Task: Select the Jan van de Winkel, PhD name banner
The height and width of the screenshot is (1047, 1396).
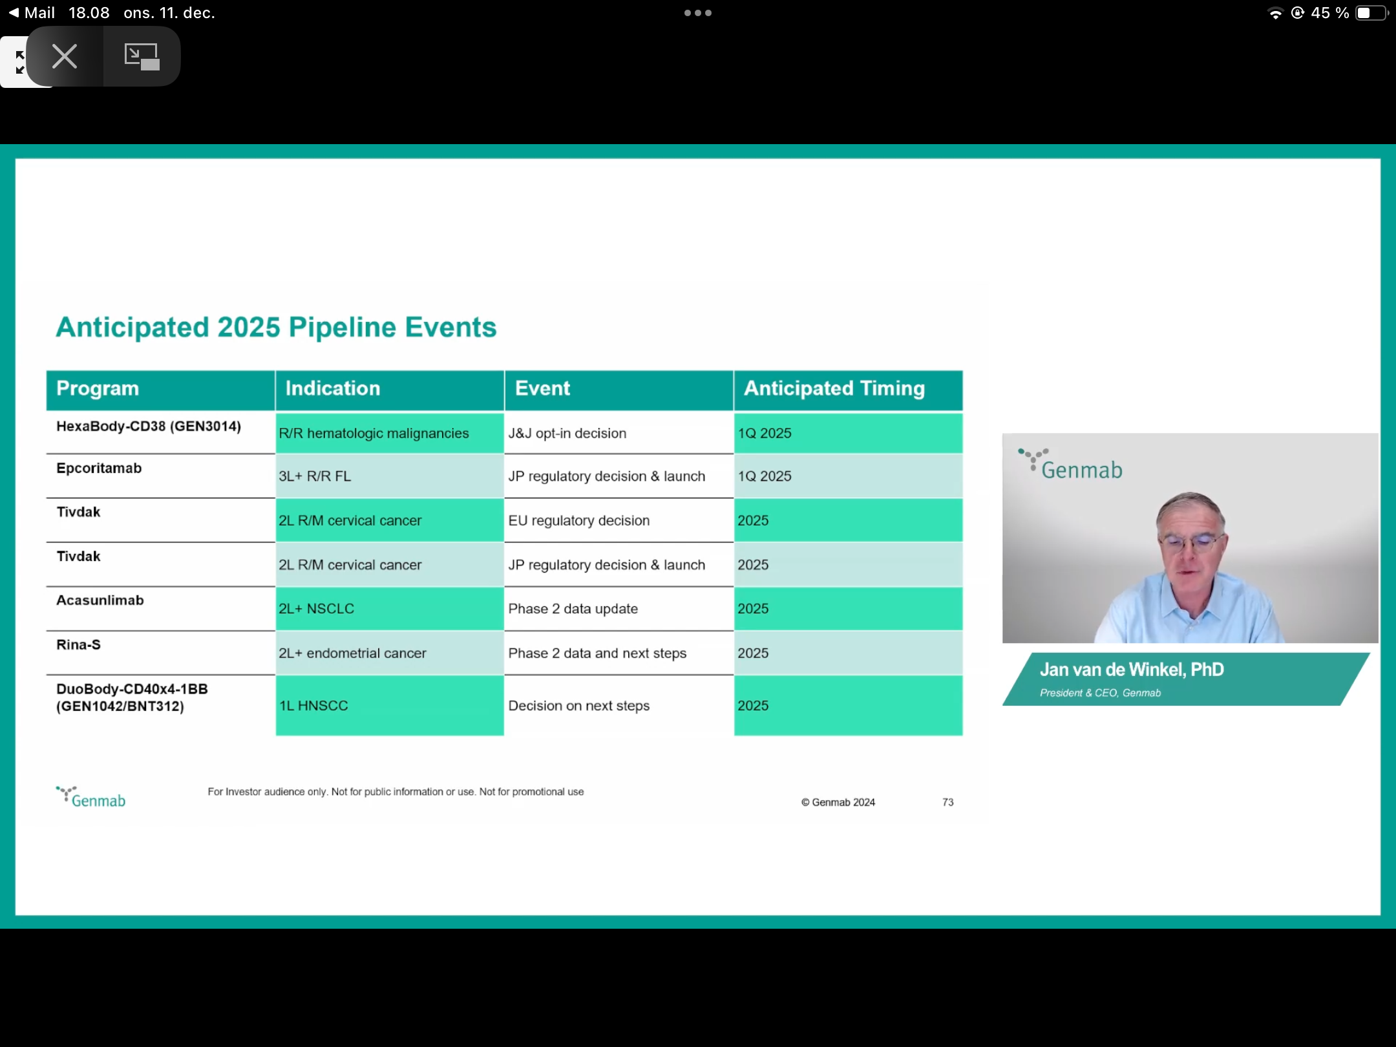Action: 1132,670
